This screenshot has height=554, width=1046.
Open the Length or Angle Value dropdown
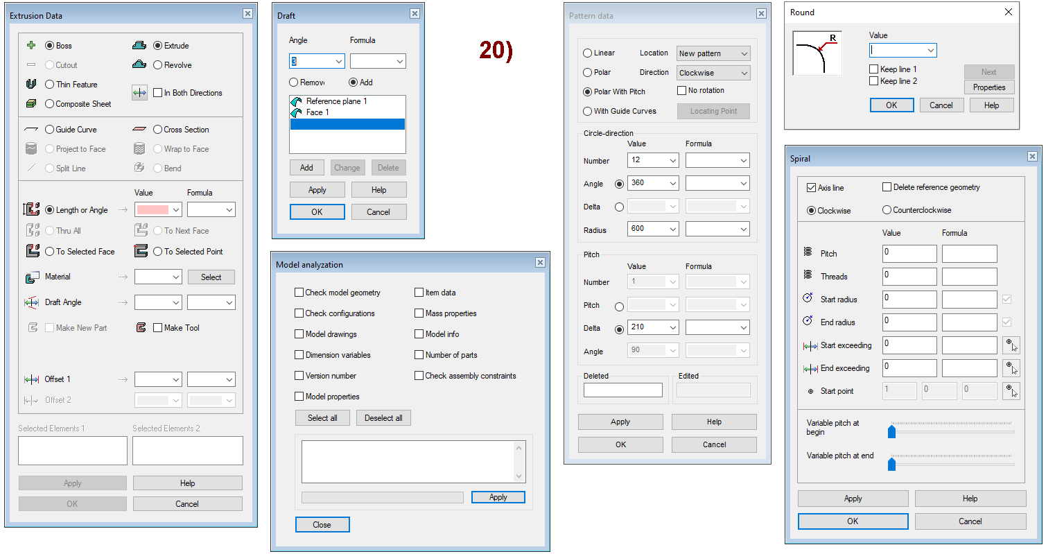[x=175, y=209]
